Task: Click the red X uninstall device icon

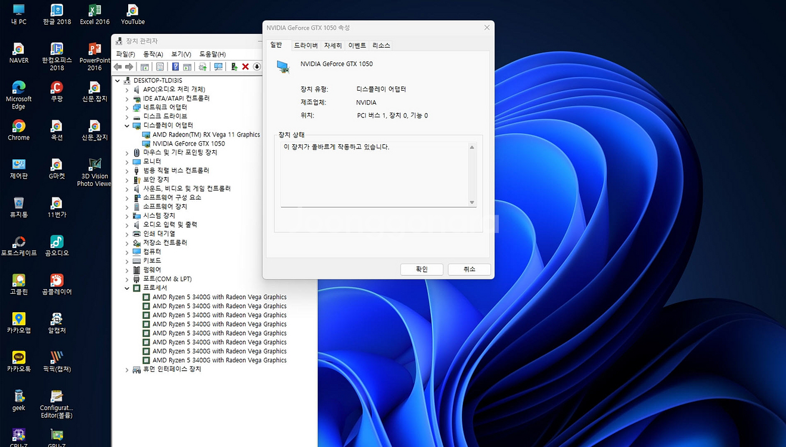Action: [x=245, y=67]
